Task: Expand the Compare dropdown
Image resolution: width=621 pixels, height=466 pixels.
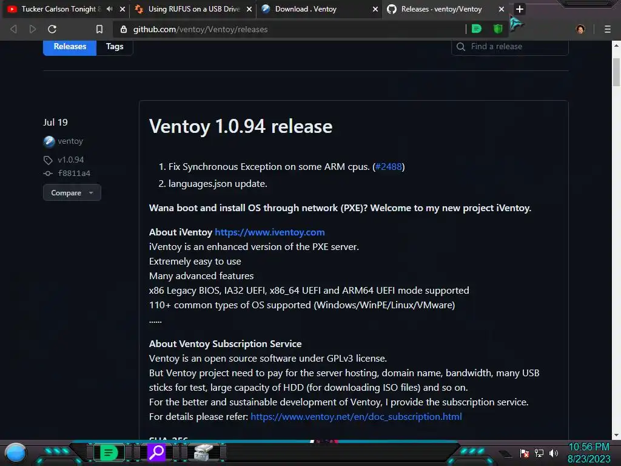Action: (72, 192)
